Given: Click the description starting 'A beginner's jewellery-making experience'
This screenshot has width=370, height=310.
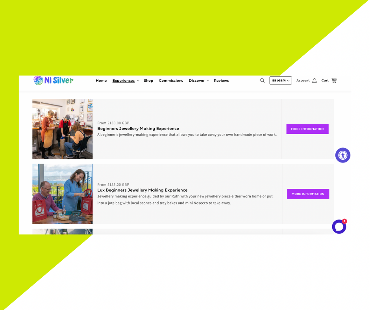Looking at the screenshot, I should 187,135.
